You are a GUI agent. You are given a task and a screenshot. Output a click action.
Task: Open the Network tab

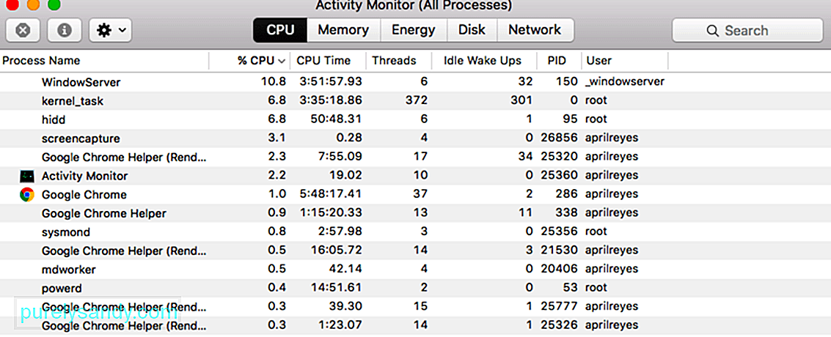coord(535,30)
